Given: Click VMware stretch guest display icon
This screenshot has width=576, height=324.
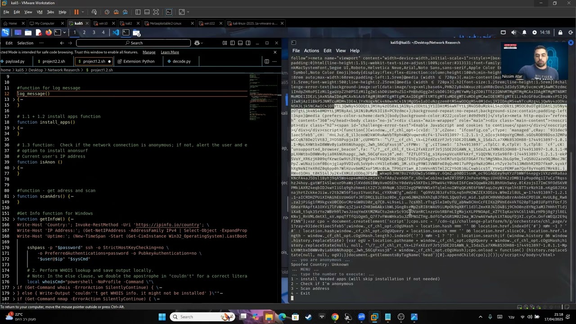Looking at the screenshot, I should tap(182, 12).
